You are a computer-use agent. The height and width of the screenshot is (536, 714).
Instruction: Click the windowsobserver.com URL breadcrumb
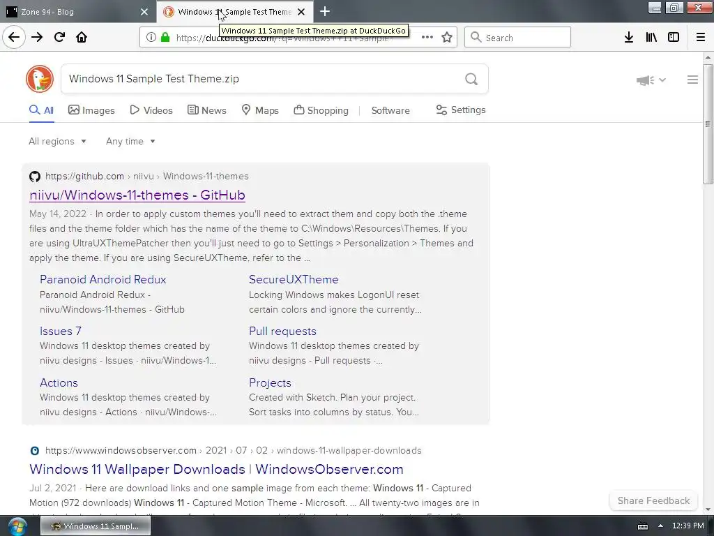click(234, 451)
